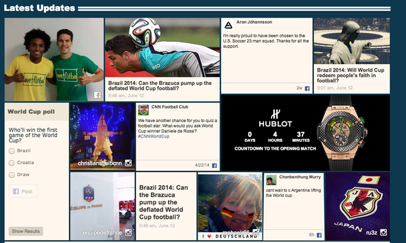Click the equipedefrance username caption
Viewport: 406px width, 243px height.
[102, 233]
